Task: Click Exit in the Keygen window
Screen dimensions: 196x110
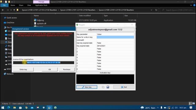Action: (124, 87)
